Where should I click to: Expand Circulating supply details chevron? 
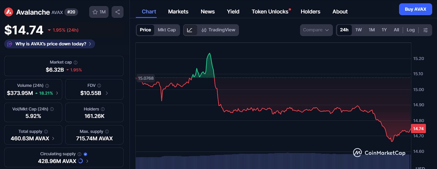(x=87, y=161)
